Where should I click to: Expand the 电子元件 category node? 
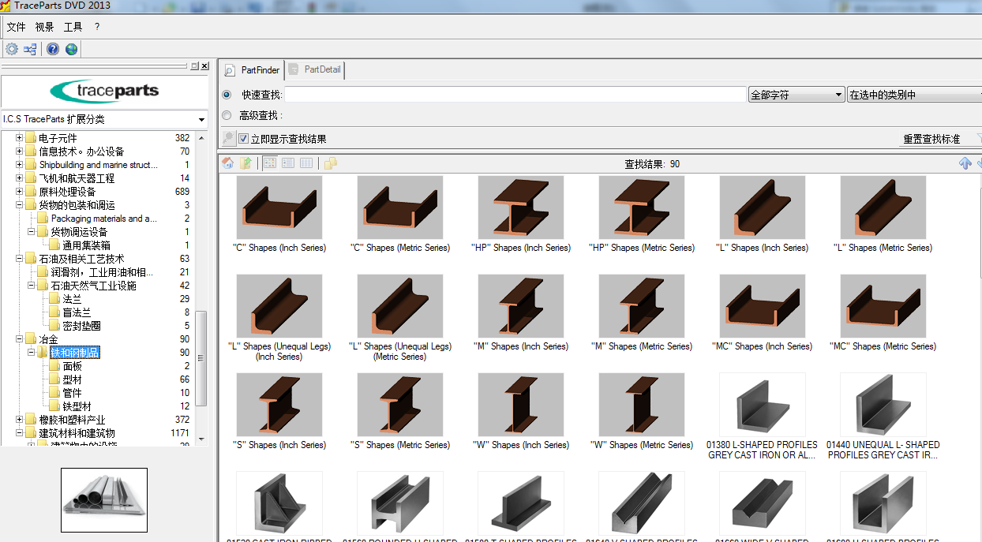click(x=17, y=139)
